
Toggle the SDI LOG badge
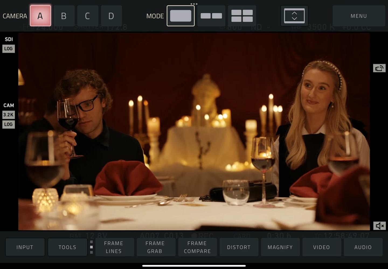tap(8, 49)
